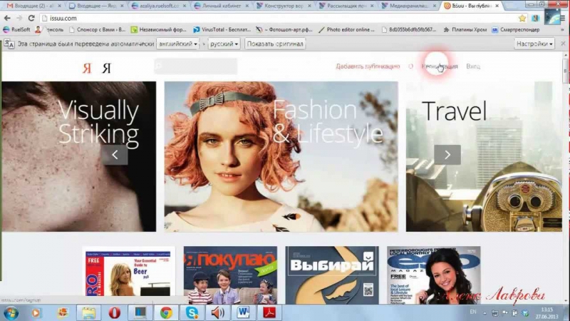Switch to the 'Медиахранилище' tab

[409, 6]
